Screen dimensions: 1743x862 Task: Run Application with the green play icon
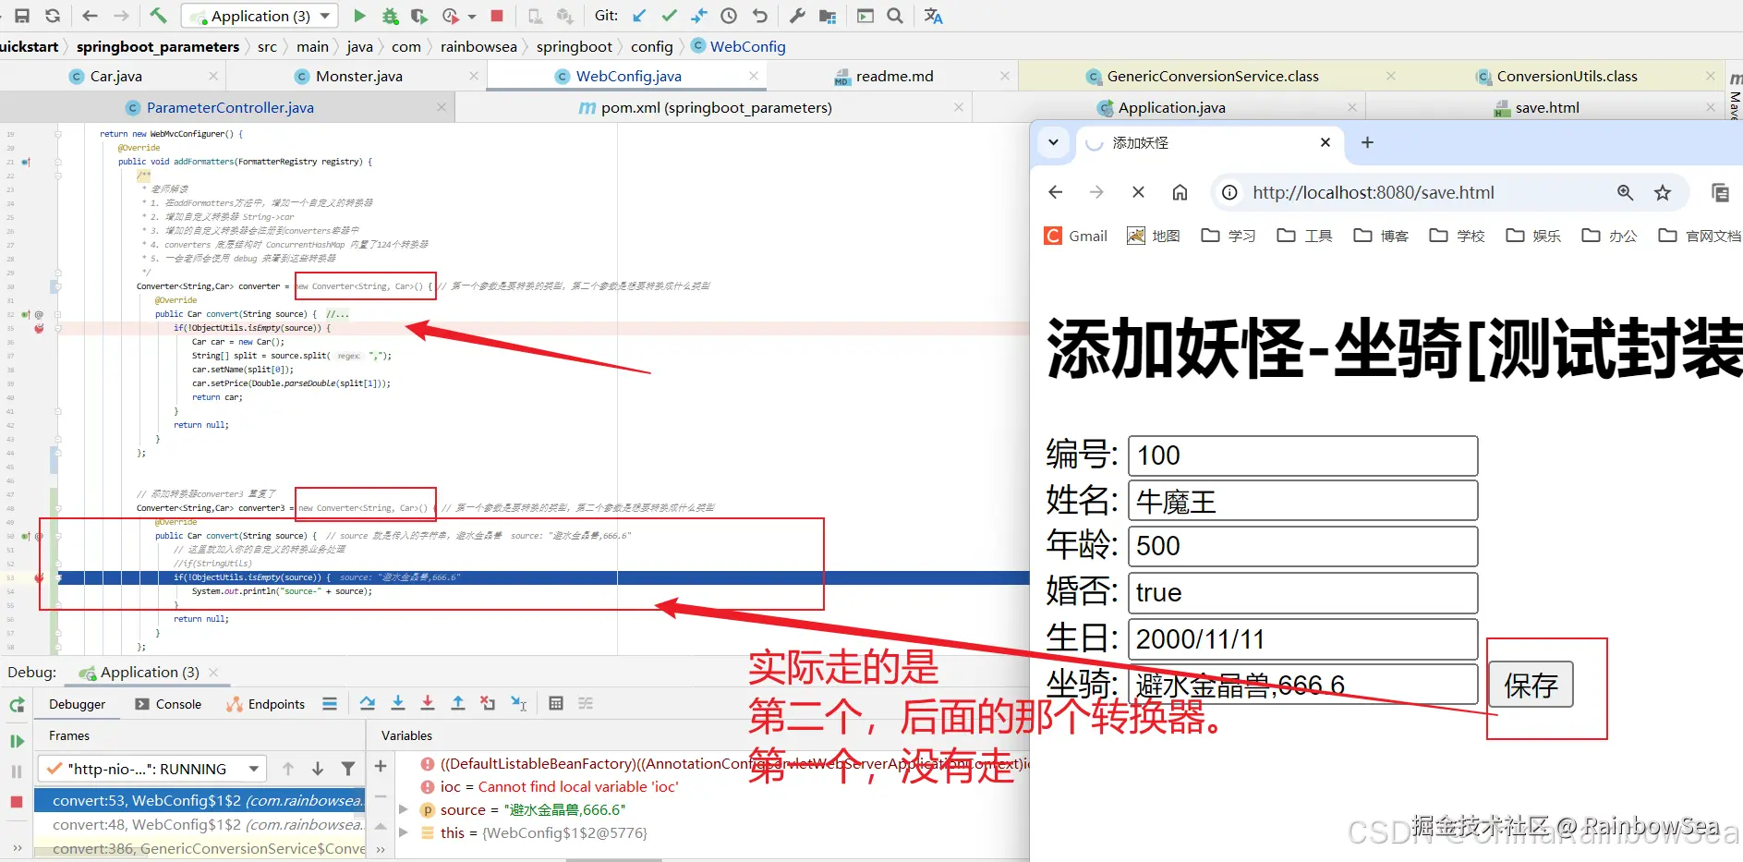(x=360, y=16)
